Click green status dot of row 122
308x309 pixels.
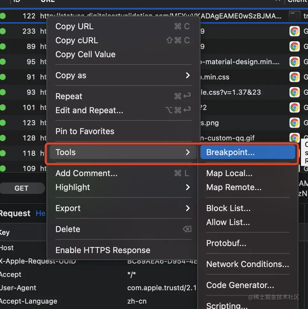pyautogui.click(x=3, y=16)
